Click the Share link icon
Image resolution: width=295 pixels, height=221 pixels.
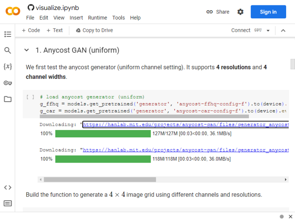tap(209, 12)
